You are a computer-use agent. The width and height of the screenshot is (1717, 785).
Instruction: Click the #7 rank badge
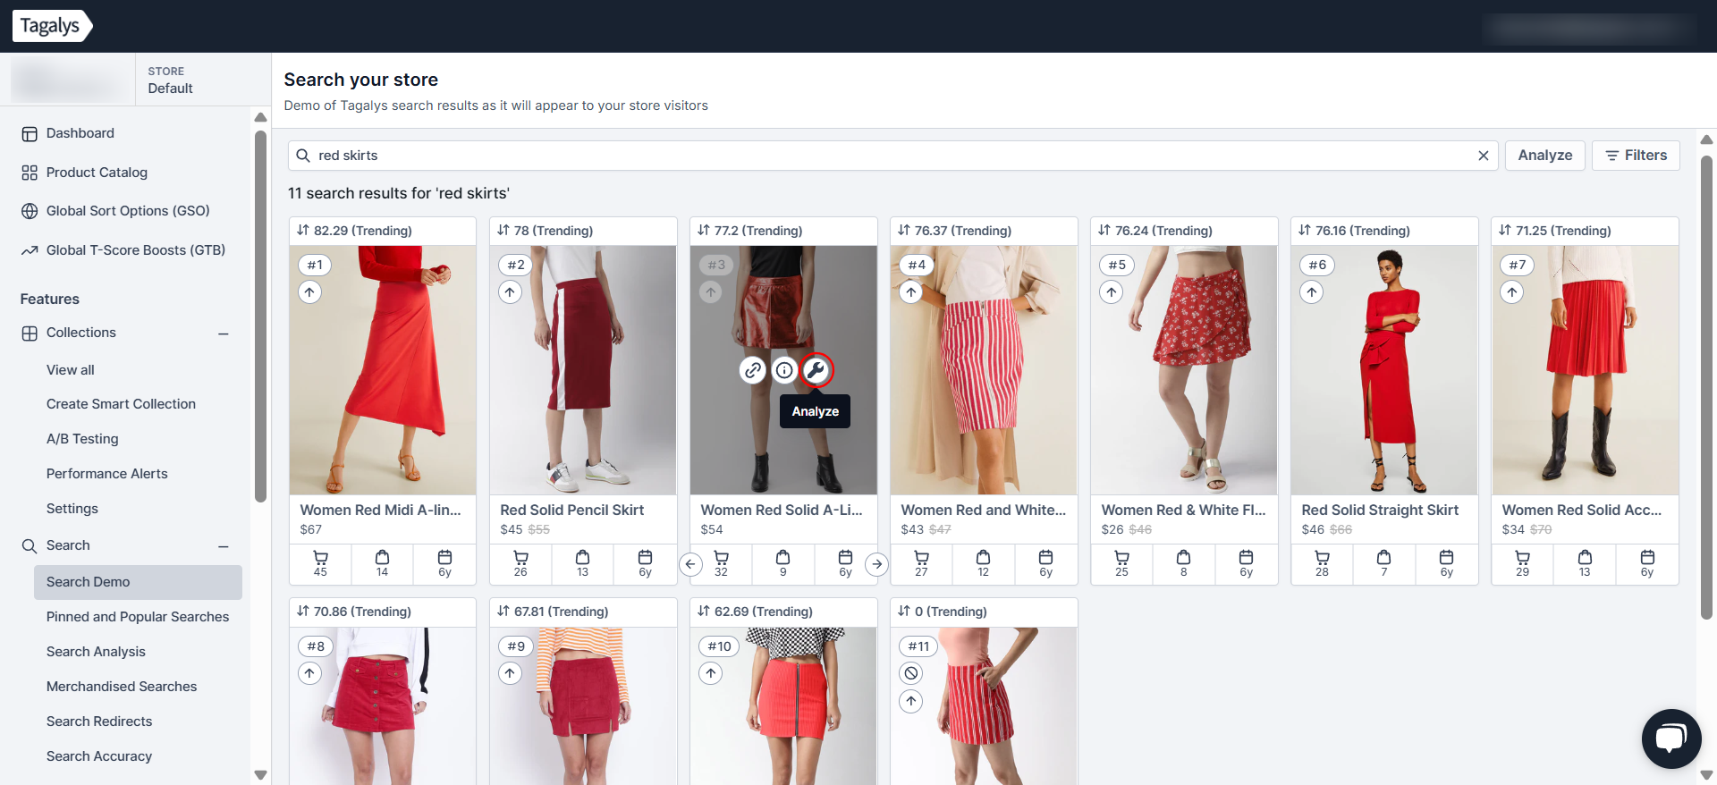1518,265
